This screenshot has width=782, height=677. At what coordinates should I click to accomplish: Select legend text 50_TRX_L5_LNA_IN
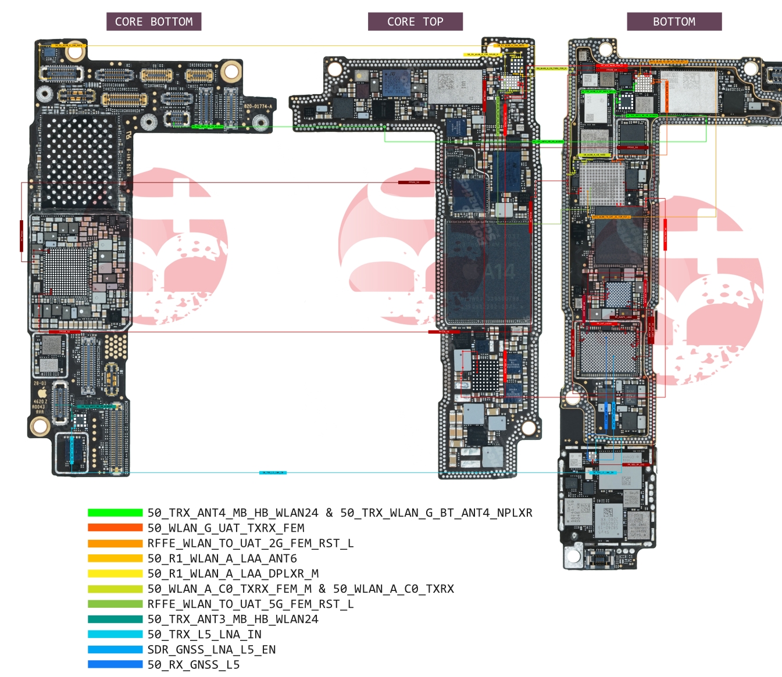tap(204, 634)
